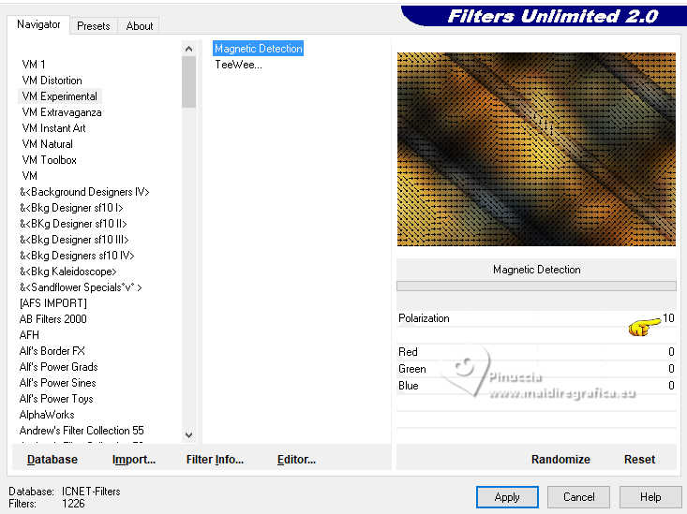
Task: Open the About tab
Action: [140, 26]
